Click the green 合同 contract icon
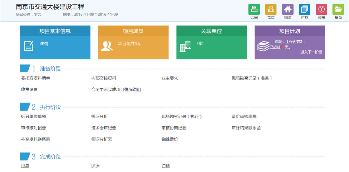 click(254, 9)
